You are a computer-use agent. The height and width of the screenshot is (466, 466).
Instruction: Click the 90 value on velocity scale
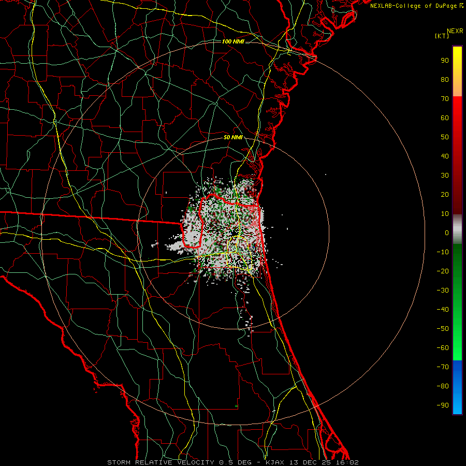pyautogui.click(x=445, y=61)
